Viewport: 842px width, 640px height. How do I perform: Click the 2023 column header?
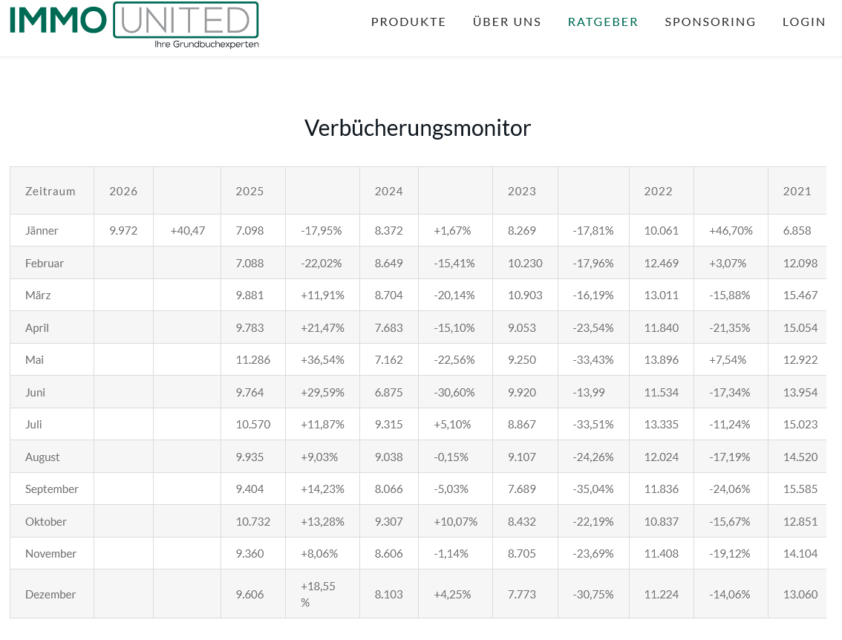tap(522, 192)
